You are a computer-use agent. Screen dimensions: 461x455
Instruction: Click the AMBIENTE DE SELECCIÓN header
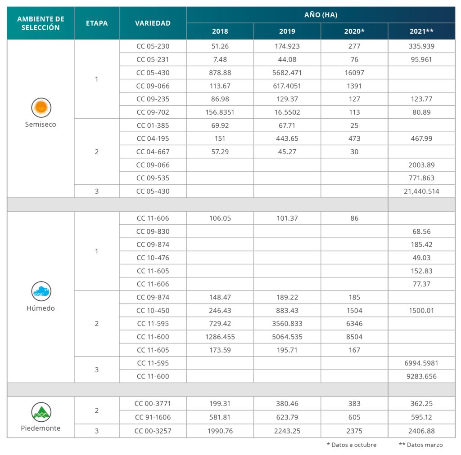pyautogui.click(x=41, y=23)
